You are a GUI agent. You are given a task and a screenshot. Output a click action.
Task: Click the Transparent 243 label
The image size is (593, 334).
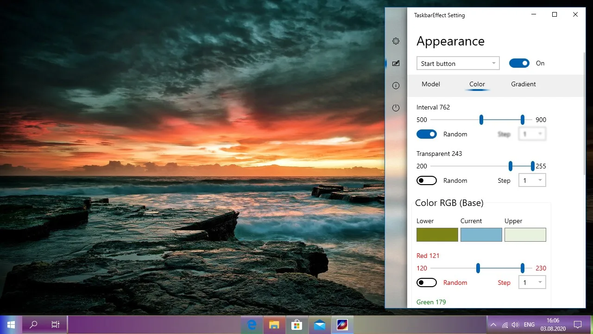[439, 154]
